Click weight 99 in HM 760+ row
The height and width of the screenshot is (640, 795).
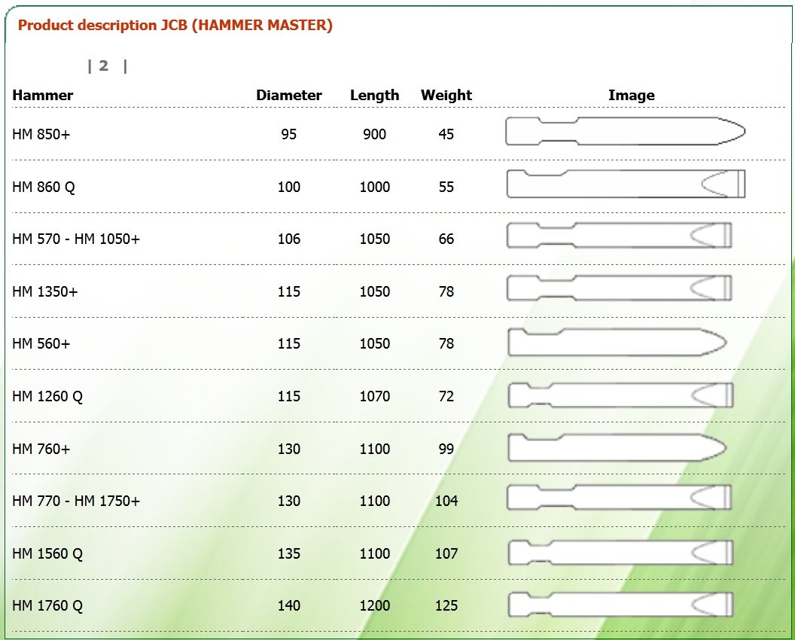click(x=446, y=449)
